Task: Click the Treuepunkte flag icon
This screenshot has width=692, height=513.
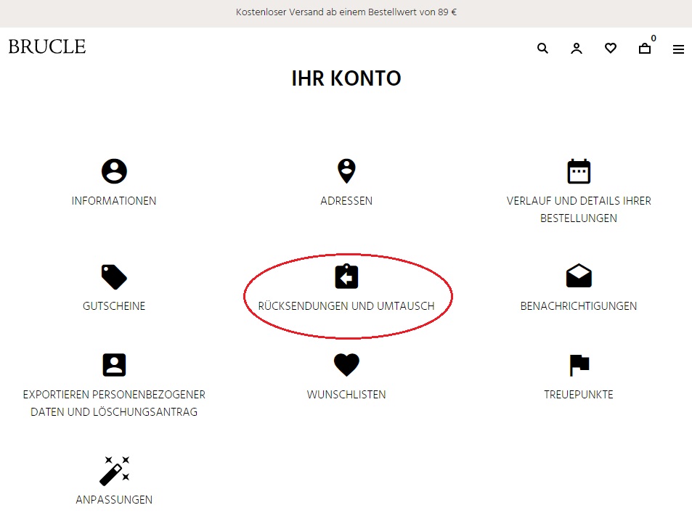Action: click(579, 365)
